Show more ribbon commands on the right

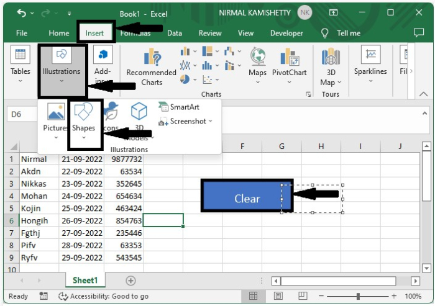tap(411, 71)
